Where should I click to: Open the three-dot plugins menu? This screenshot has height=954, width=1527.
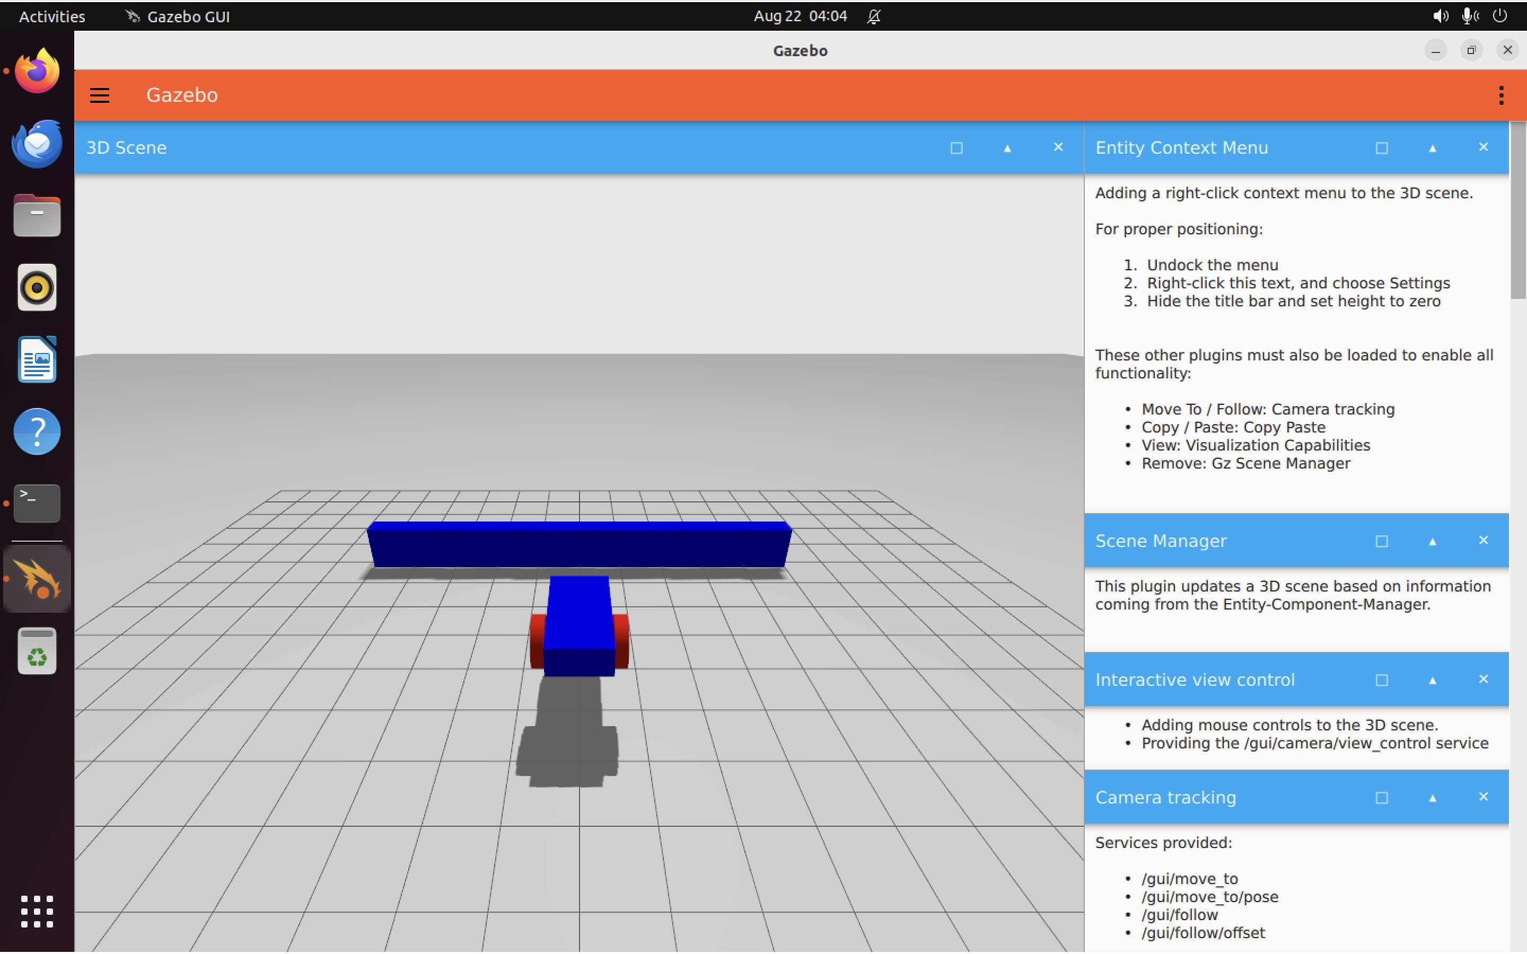point(1501,95)
